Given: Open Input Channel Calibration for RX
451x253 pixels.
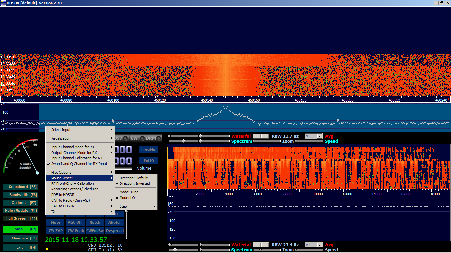Looking at the screenshot, I should tap(80, 158).
